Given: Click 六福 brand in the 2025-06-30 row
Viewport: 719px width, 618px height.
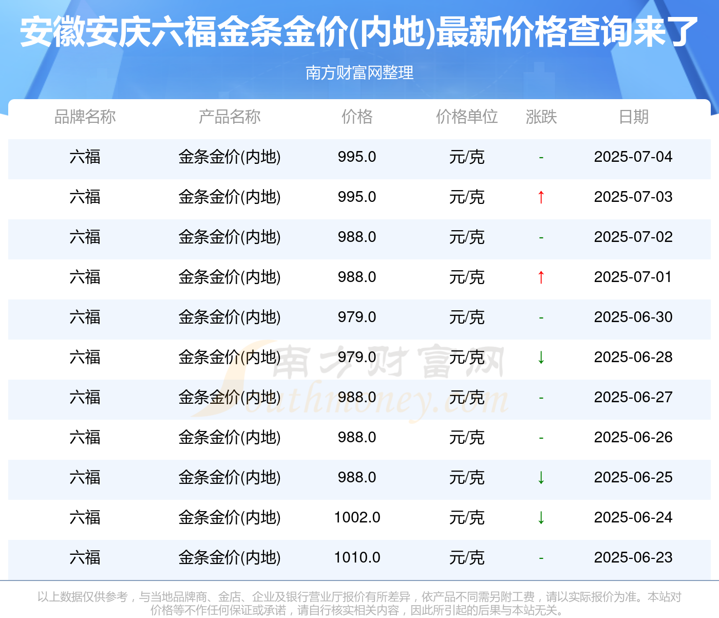Looking at the screenshot, I should tap(85, 317).
